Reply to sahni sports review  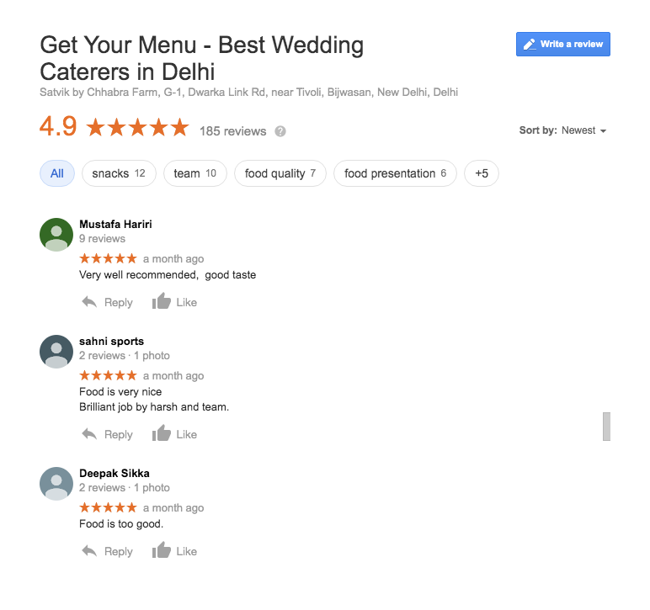coord(108,434)
